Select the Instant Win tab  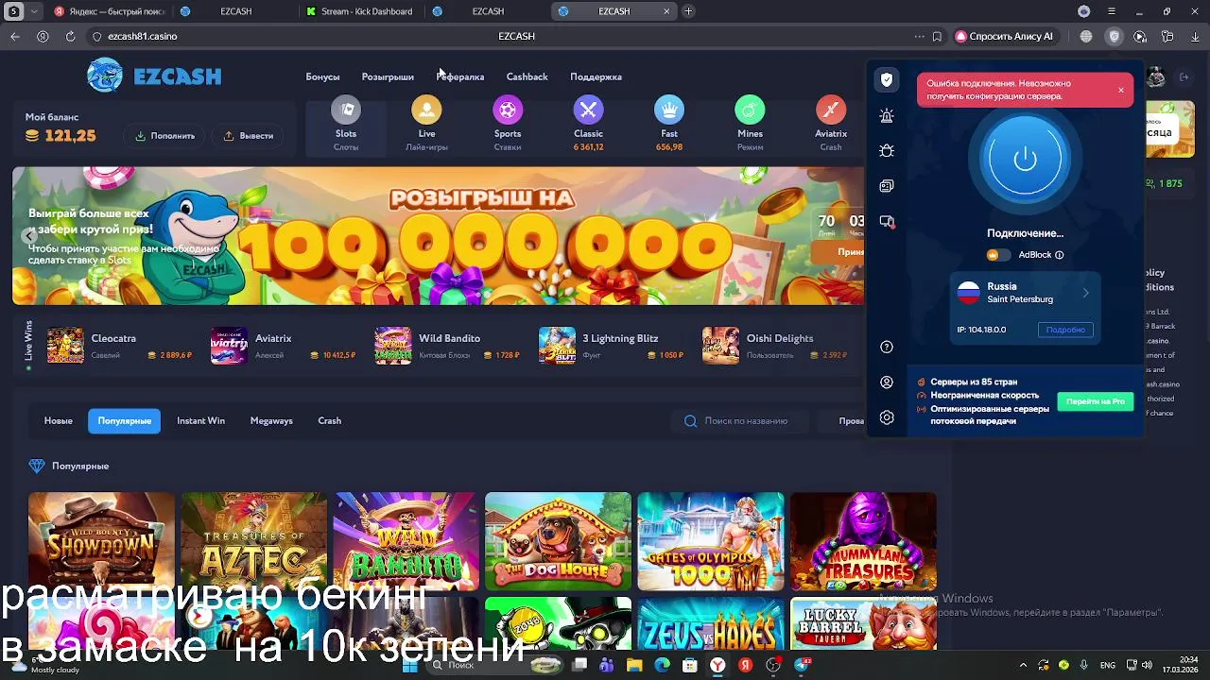click(x=200, y=421)
